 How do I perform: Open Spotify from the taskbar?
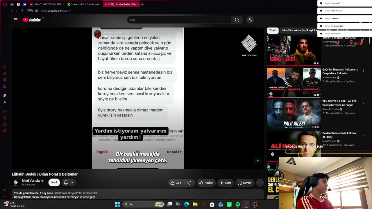pyautogui.click(x=238, y=204)
